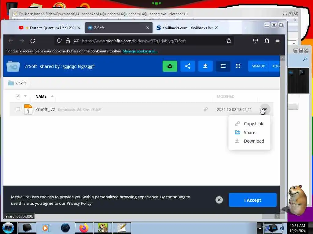Click the search magnifier in the background window

tap(305, 59)
